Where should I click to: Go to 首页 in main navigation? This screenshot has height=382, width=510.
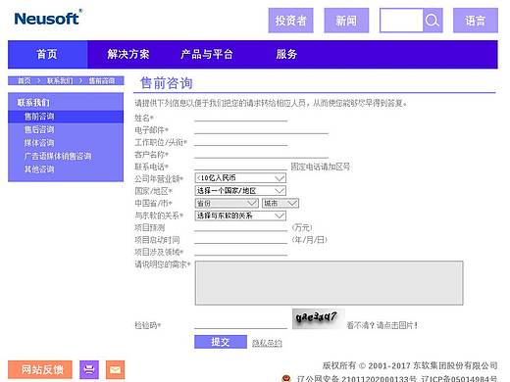click(47, 54)
